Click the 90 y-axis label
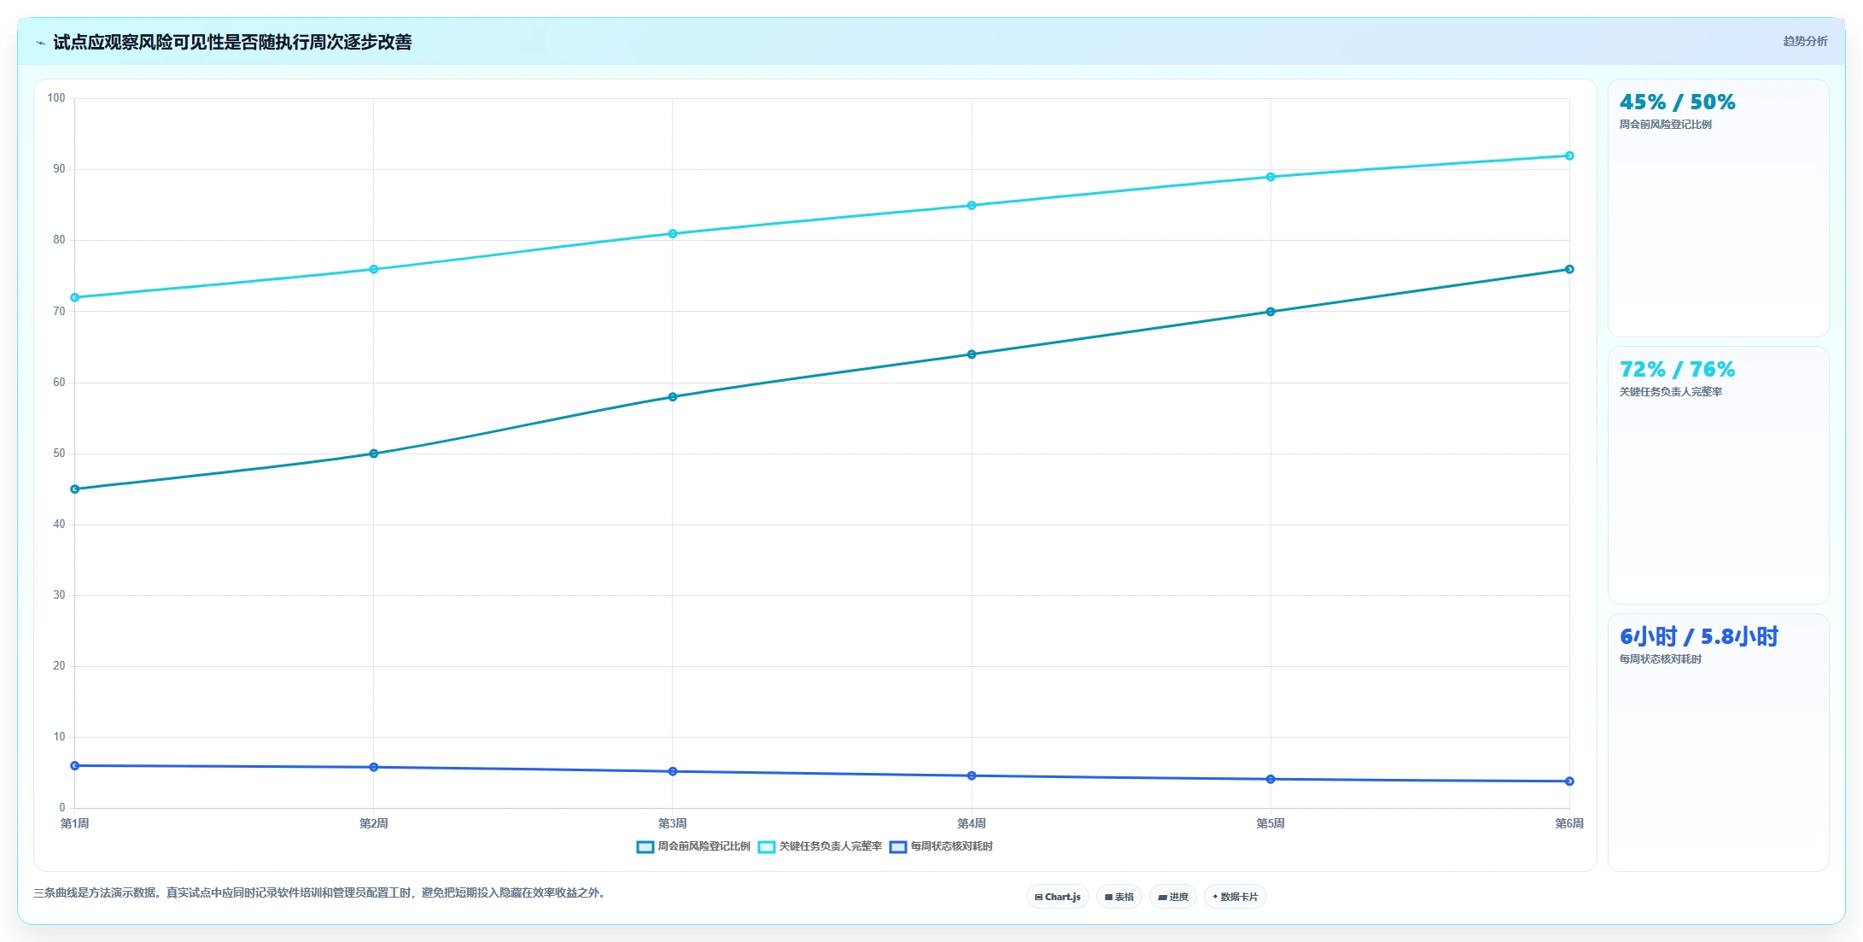This screenshot has height=942, width=1863. click(x=59, y=169)
